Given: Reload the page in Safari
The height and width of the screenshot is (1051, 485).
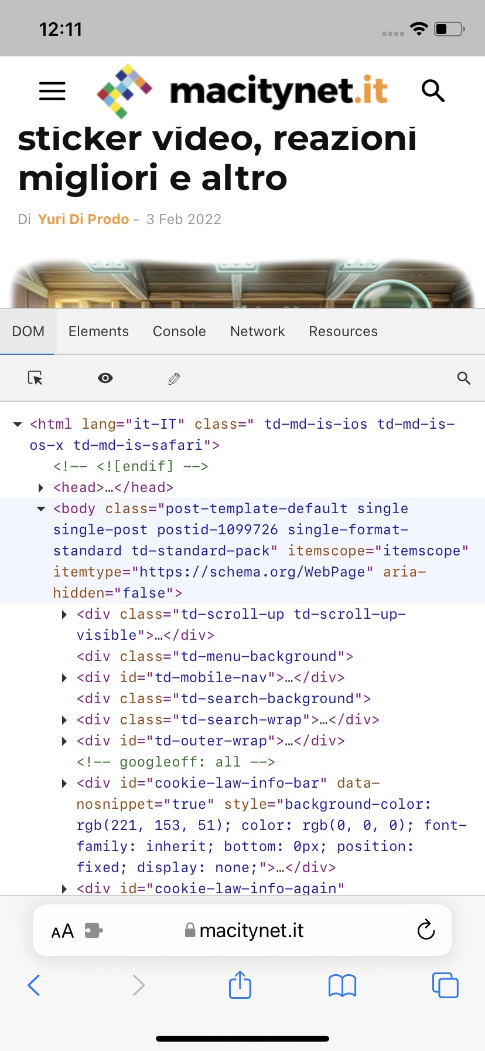Looking at the screenshot, I should tap(426, 930).
